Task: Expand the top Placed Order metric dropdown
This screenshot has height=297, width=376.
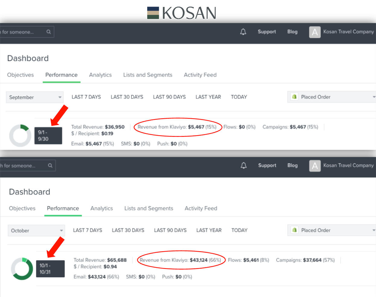Action: coord(374,97)
